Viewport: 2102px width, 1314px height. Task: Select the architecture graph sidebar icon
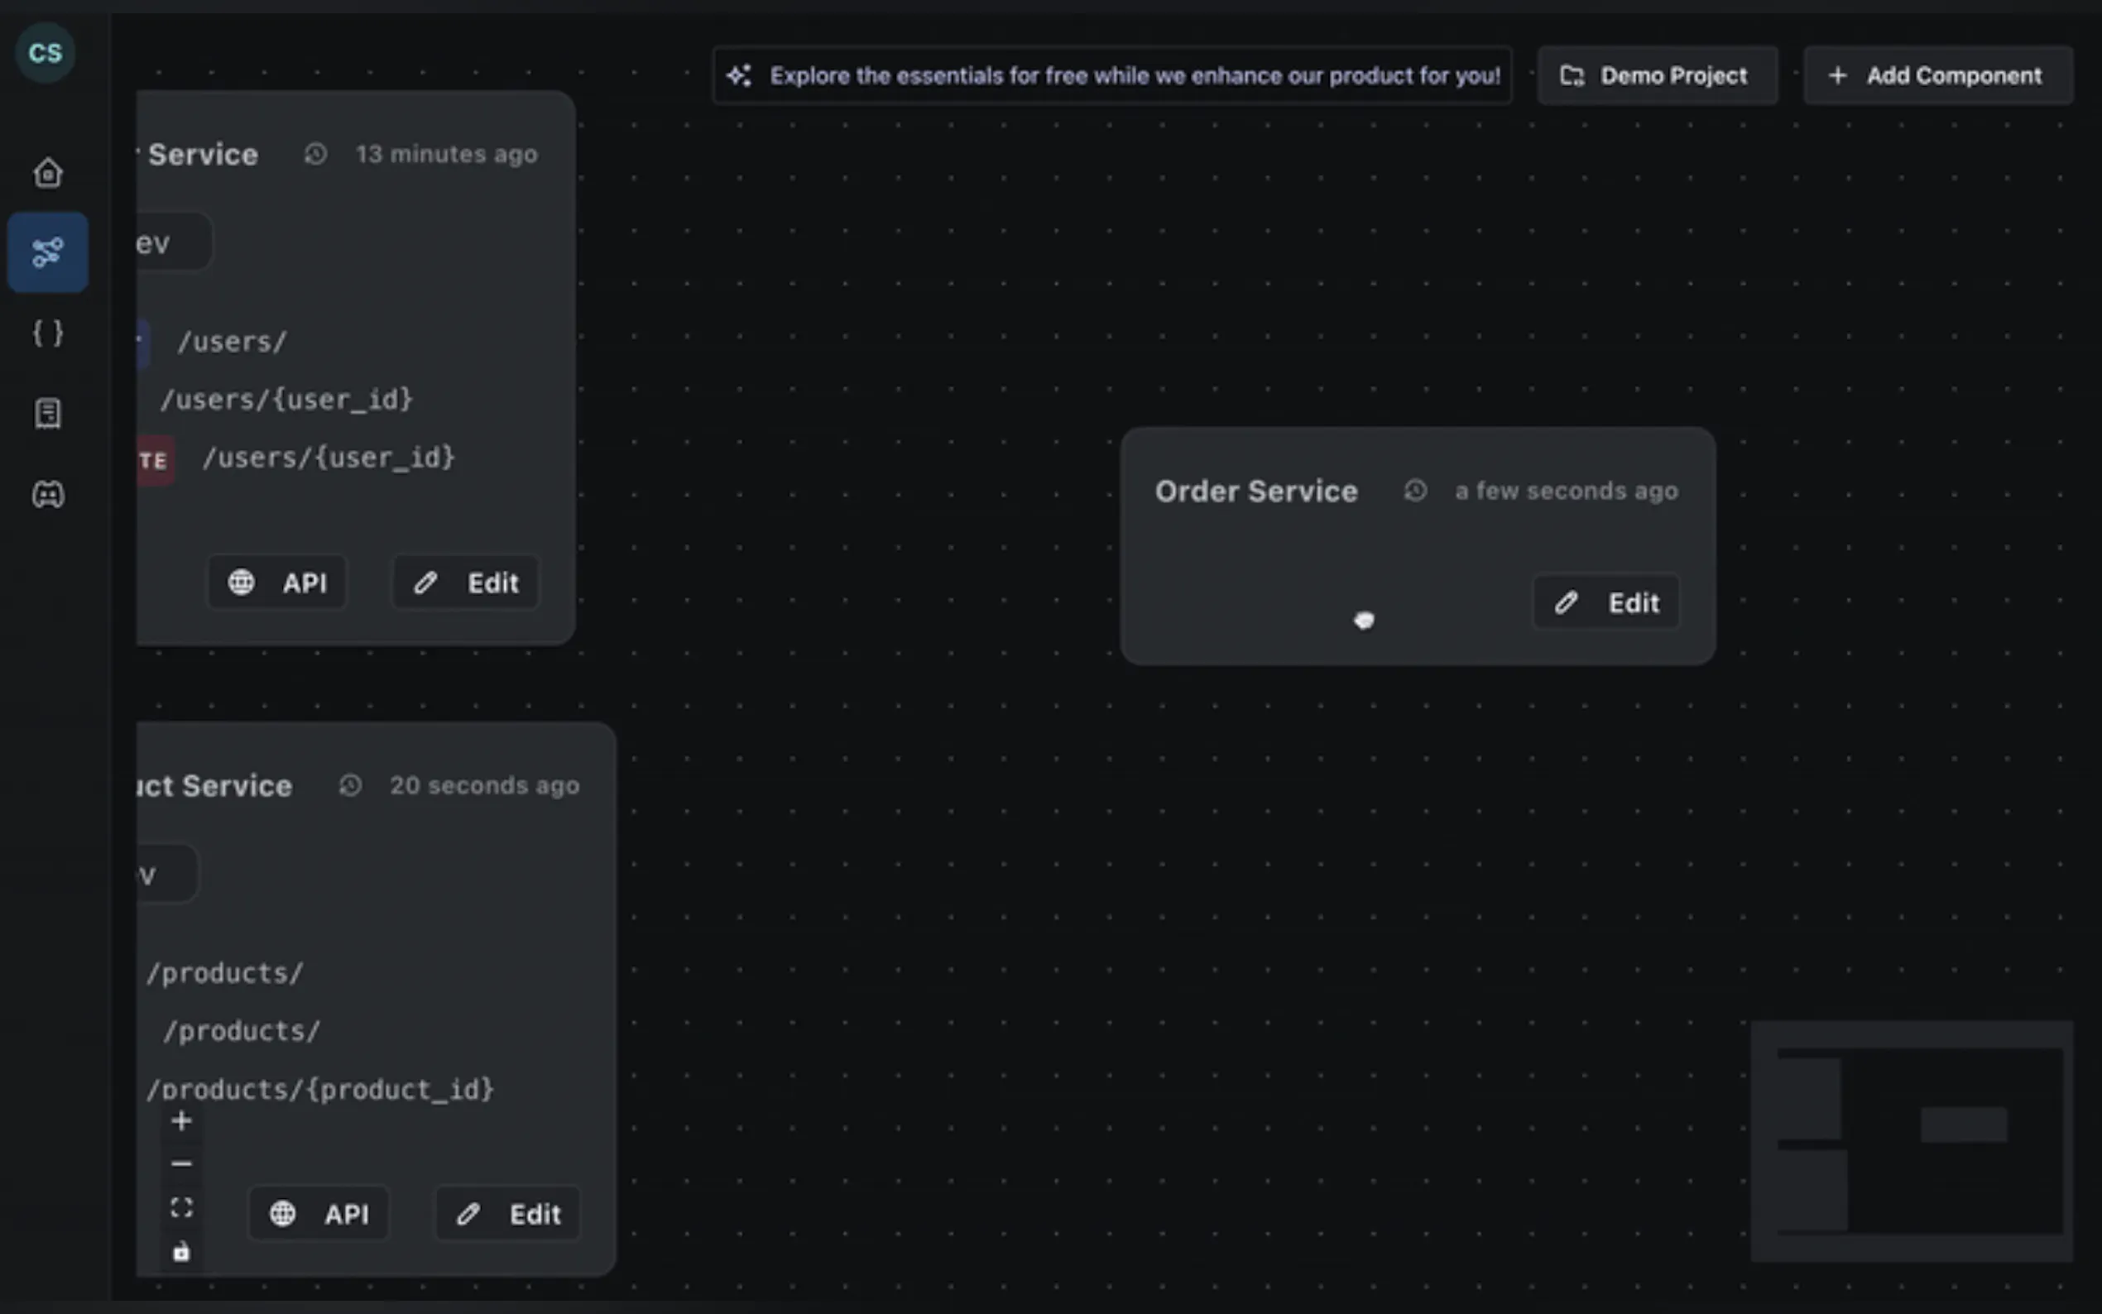tap(48, 253)
